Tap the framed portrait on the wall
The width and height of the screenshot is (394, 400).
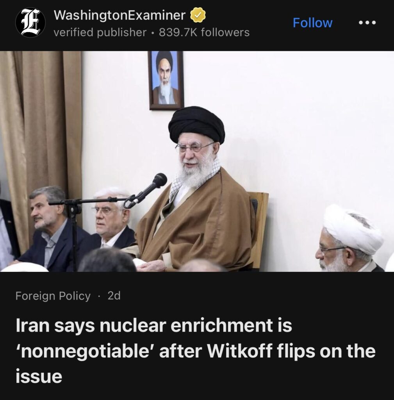(x=166, y=80)
